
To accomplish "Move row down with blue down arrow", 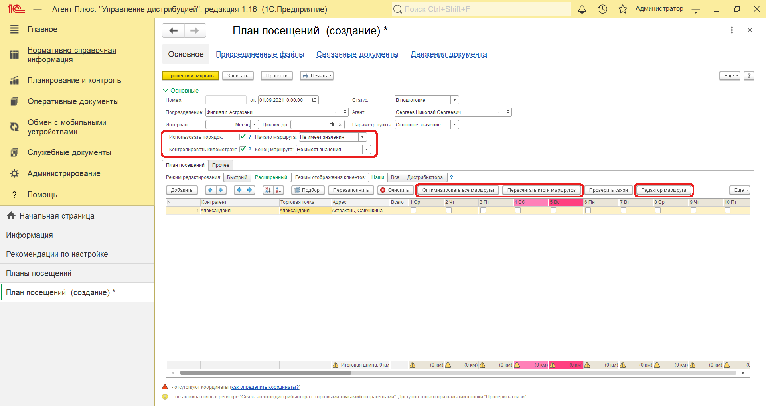I will (x=221, y=190).
